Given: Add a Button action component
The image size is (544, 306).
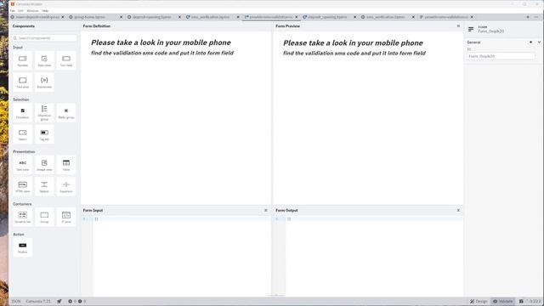Looking at the screenshot, I should pos(23,247).
